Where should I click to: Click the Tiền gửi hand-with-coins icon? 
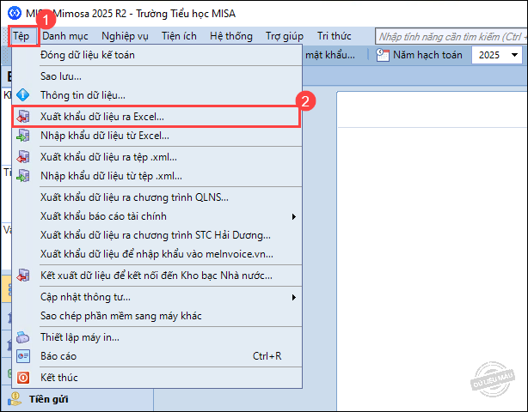14,399
